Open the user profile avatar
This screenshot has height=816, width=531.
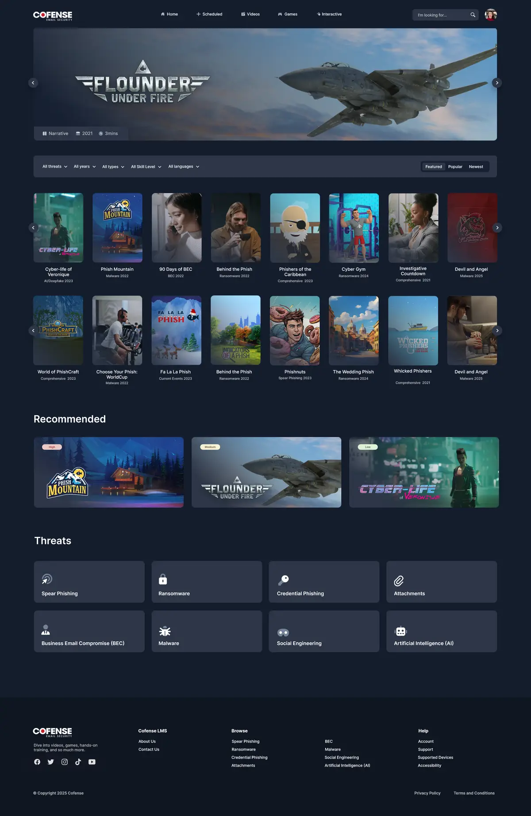(x=491, y=15)
